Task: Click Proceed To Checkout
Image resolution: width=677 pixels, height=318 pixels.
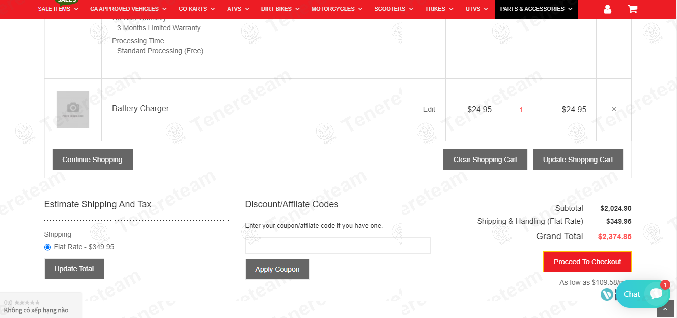Action: point(588,262)
